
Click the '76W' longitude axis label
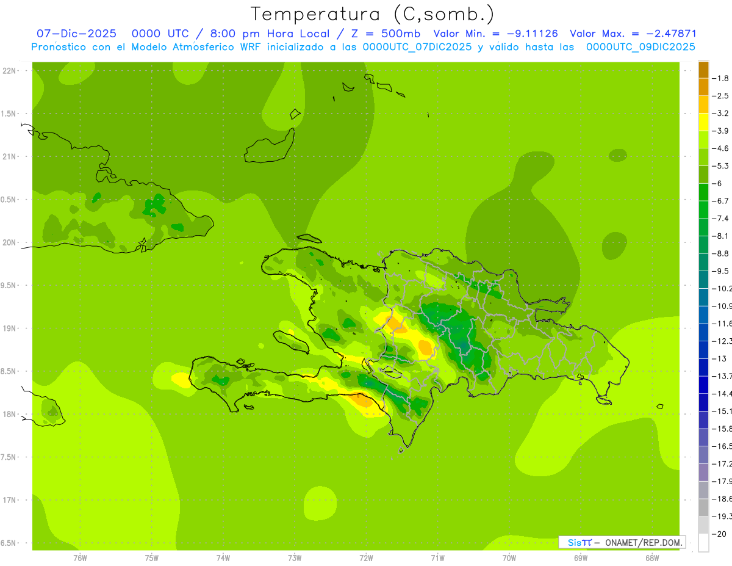point(80,558)
